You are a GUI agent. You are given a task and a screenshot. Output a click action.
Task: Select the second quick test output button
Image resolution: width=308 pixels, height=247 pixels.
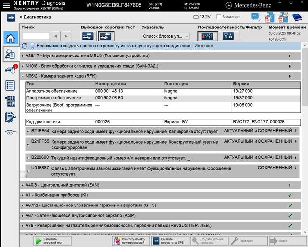106,36
